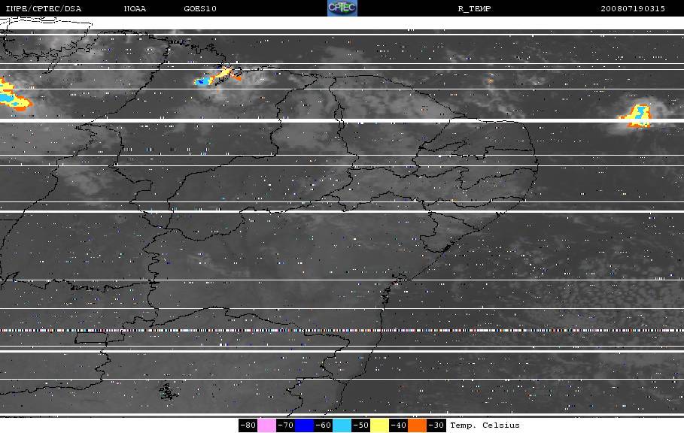Click the orange -40 legend swatch
The image size is (684, 433).
417,425
